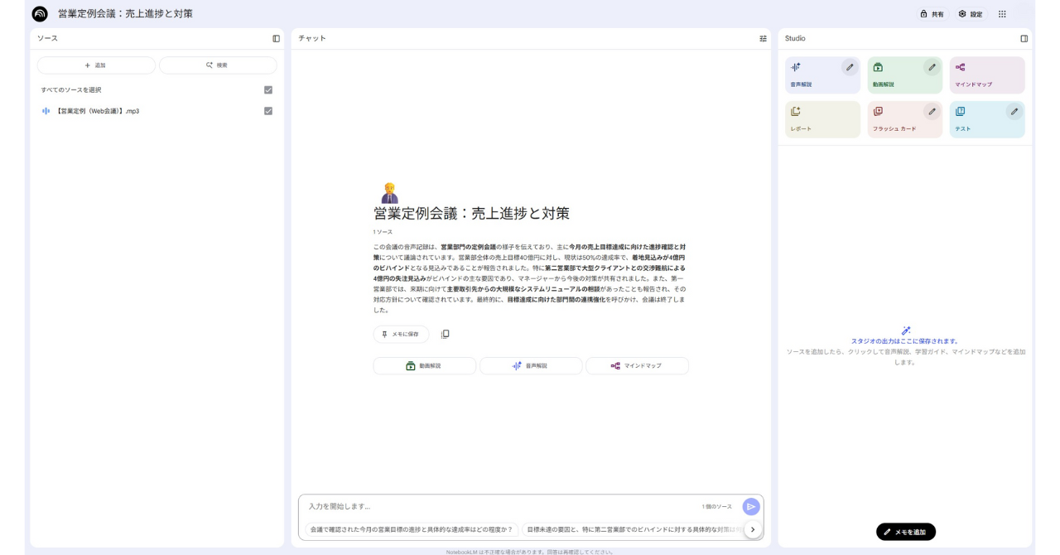Collapse the ソース panel using its icon
Image resolution: width=1060 pixels, height=555 pixels.
(x=277, y=39)
